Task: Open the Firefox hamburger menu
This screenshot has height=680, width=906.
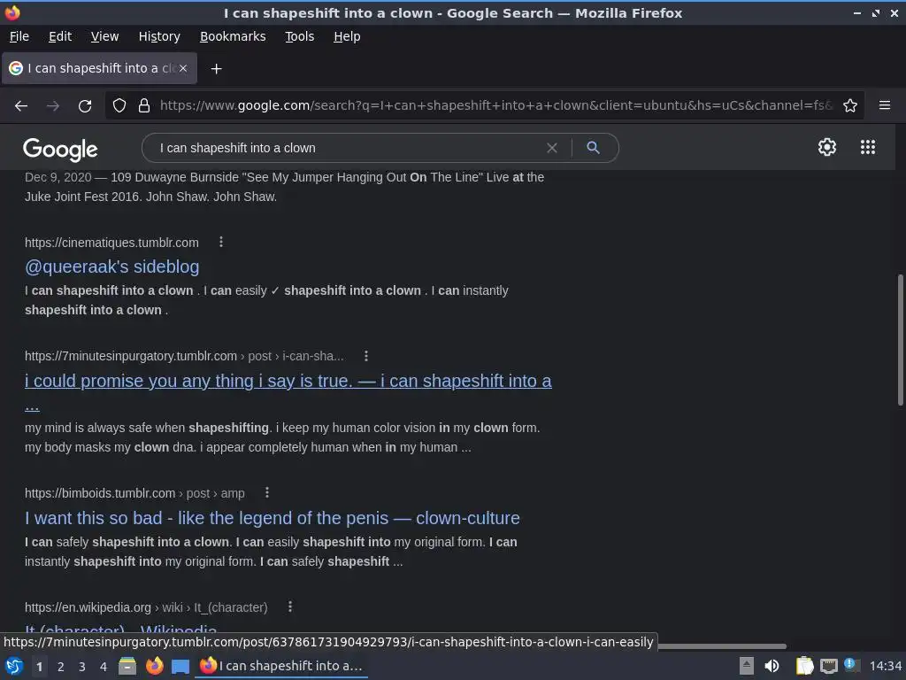Action: [x=885, y=105]
